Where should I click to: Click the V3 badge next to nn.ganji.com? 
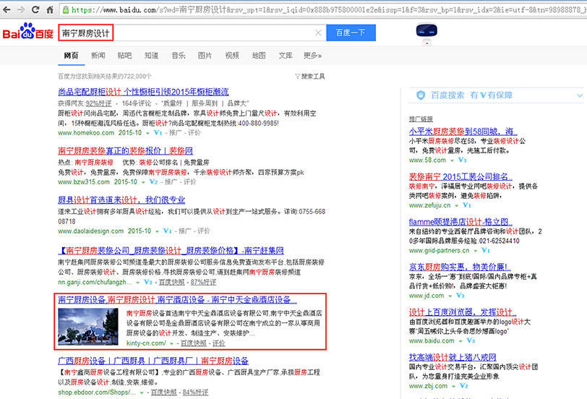pos(148,282)
